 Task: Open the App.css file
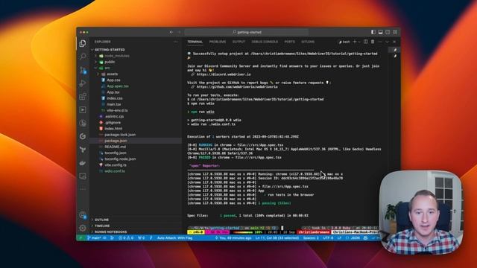point(113,80)
